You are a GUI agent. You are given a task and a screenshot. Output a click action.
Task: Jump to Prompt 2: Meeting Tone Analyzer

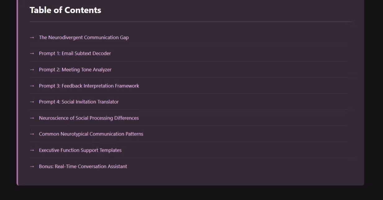pyautogui.click(x=75, y=70)
